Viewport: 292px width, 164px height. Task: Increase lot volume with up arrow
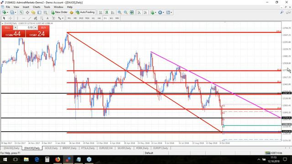coord(36,27)
